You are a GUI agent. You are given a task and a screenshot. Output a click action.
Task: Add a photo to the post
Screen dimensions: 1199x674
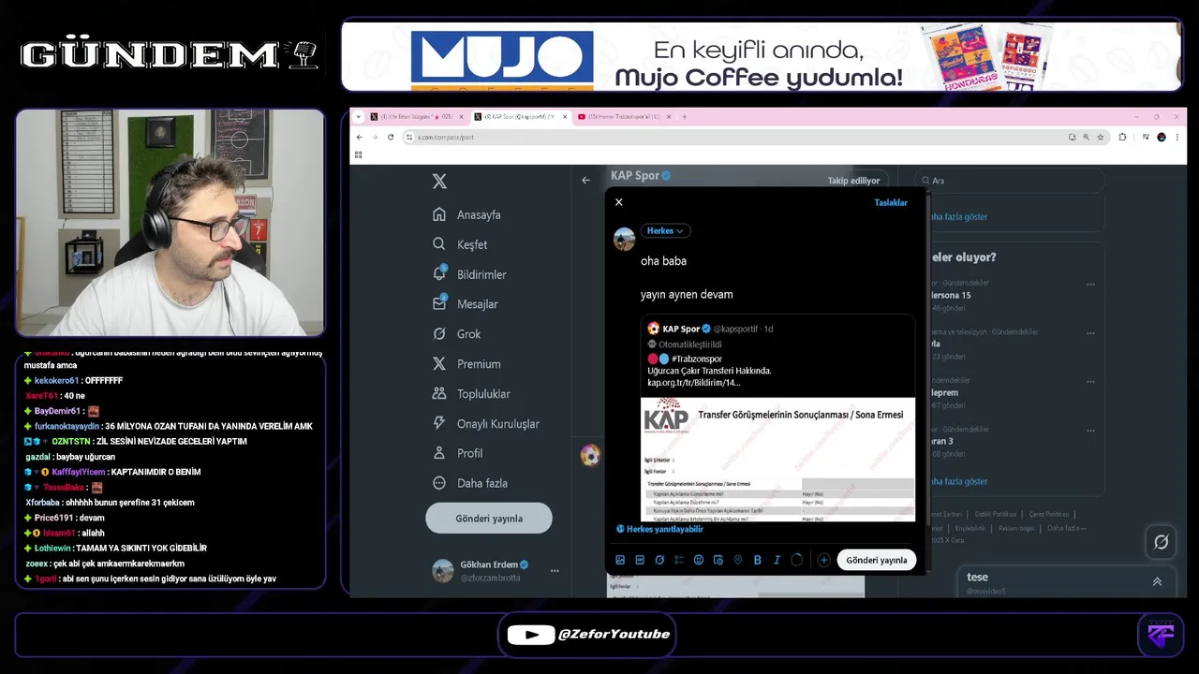(x=620, y=560)
